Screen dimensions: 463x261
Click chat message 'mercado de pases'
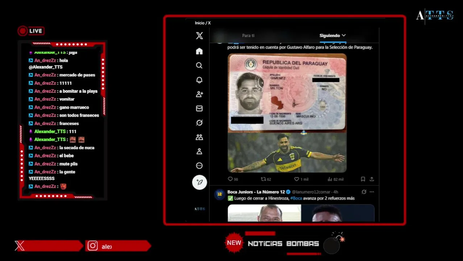[77, 75]
